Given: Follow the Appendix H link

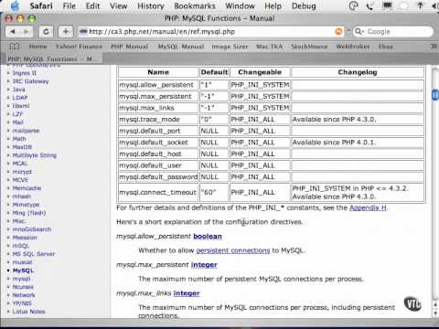Looking at the screenshot, I should tap(368, 207).
